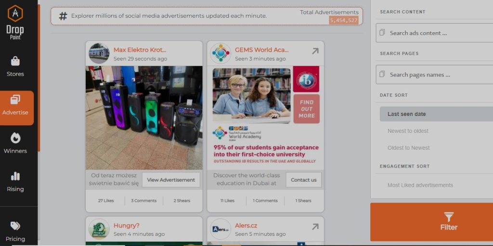Open the Stores section
Screen dimensions: 493x246
[15, 66]
